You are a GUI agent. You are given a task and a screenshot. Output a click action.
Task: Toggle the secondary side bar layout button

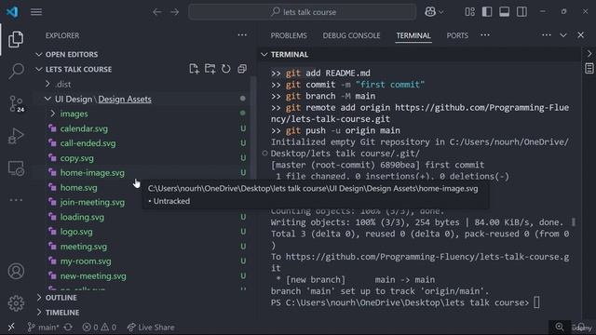click(521, 12)
